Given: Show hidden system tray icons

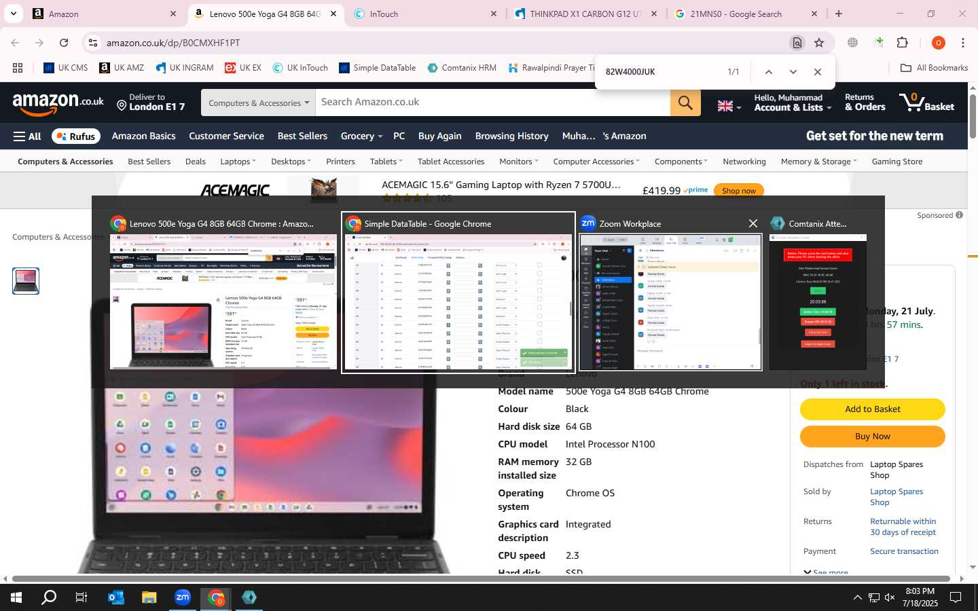Looking at the screenshot, I should [857, 597].
